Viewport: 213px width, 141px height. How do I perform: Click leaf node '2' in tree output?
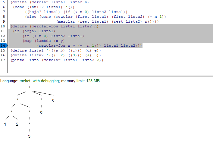click(17, 124)
